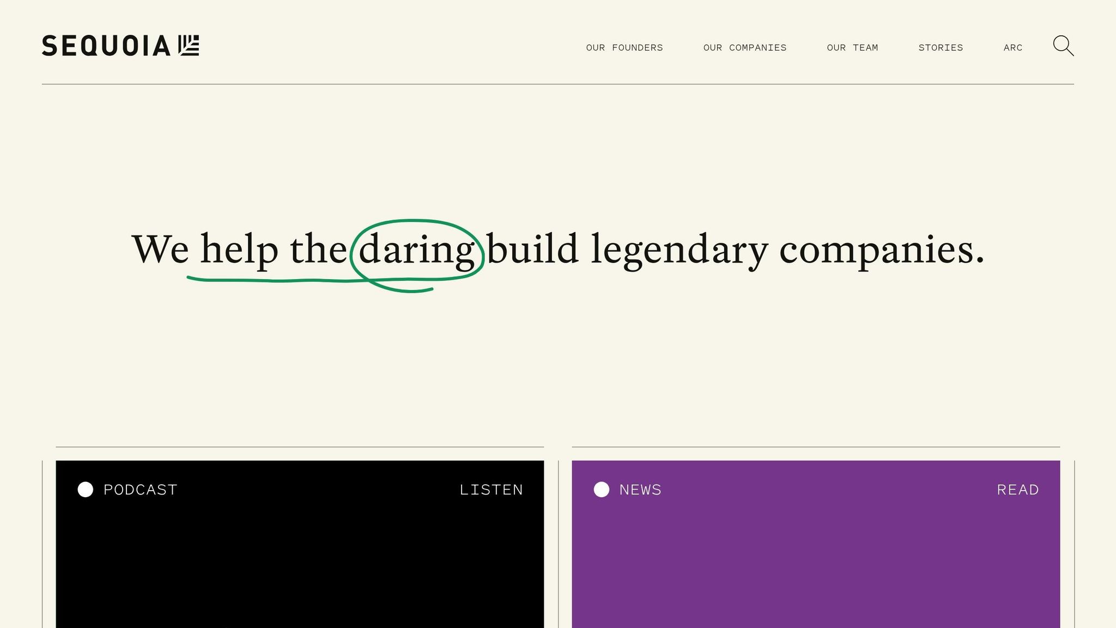Viewport: 1116px width, 628px height.
Task: Open the black podcast card body
Action: tap(300, 567)
